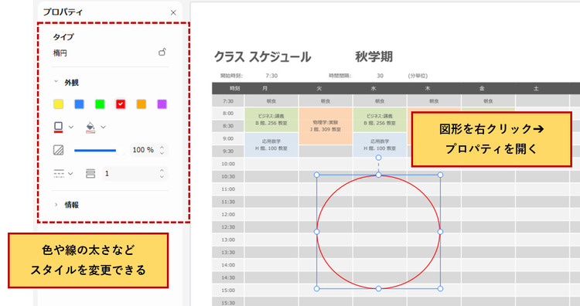Increase opacity with up stepper arrow
580x306 pixels.
[x=162, y=147]
